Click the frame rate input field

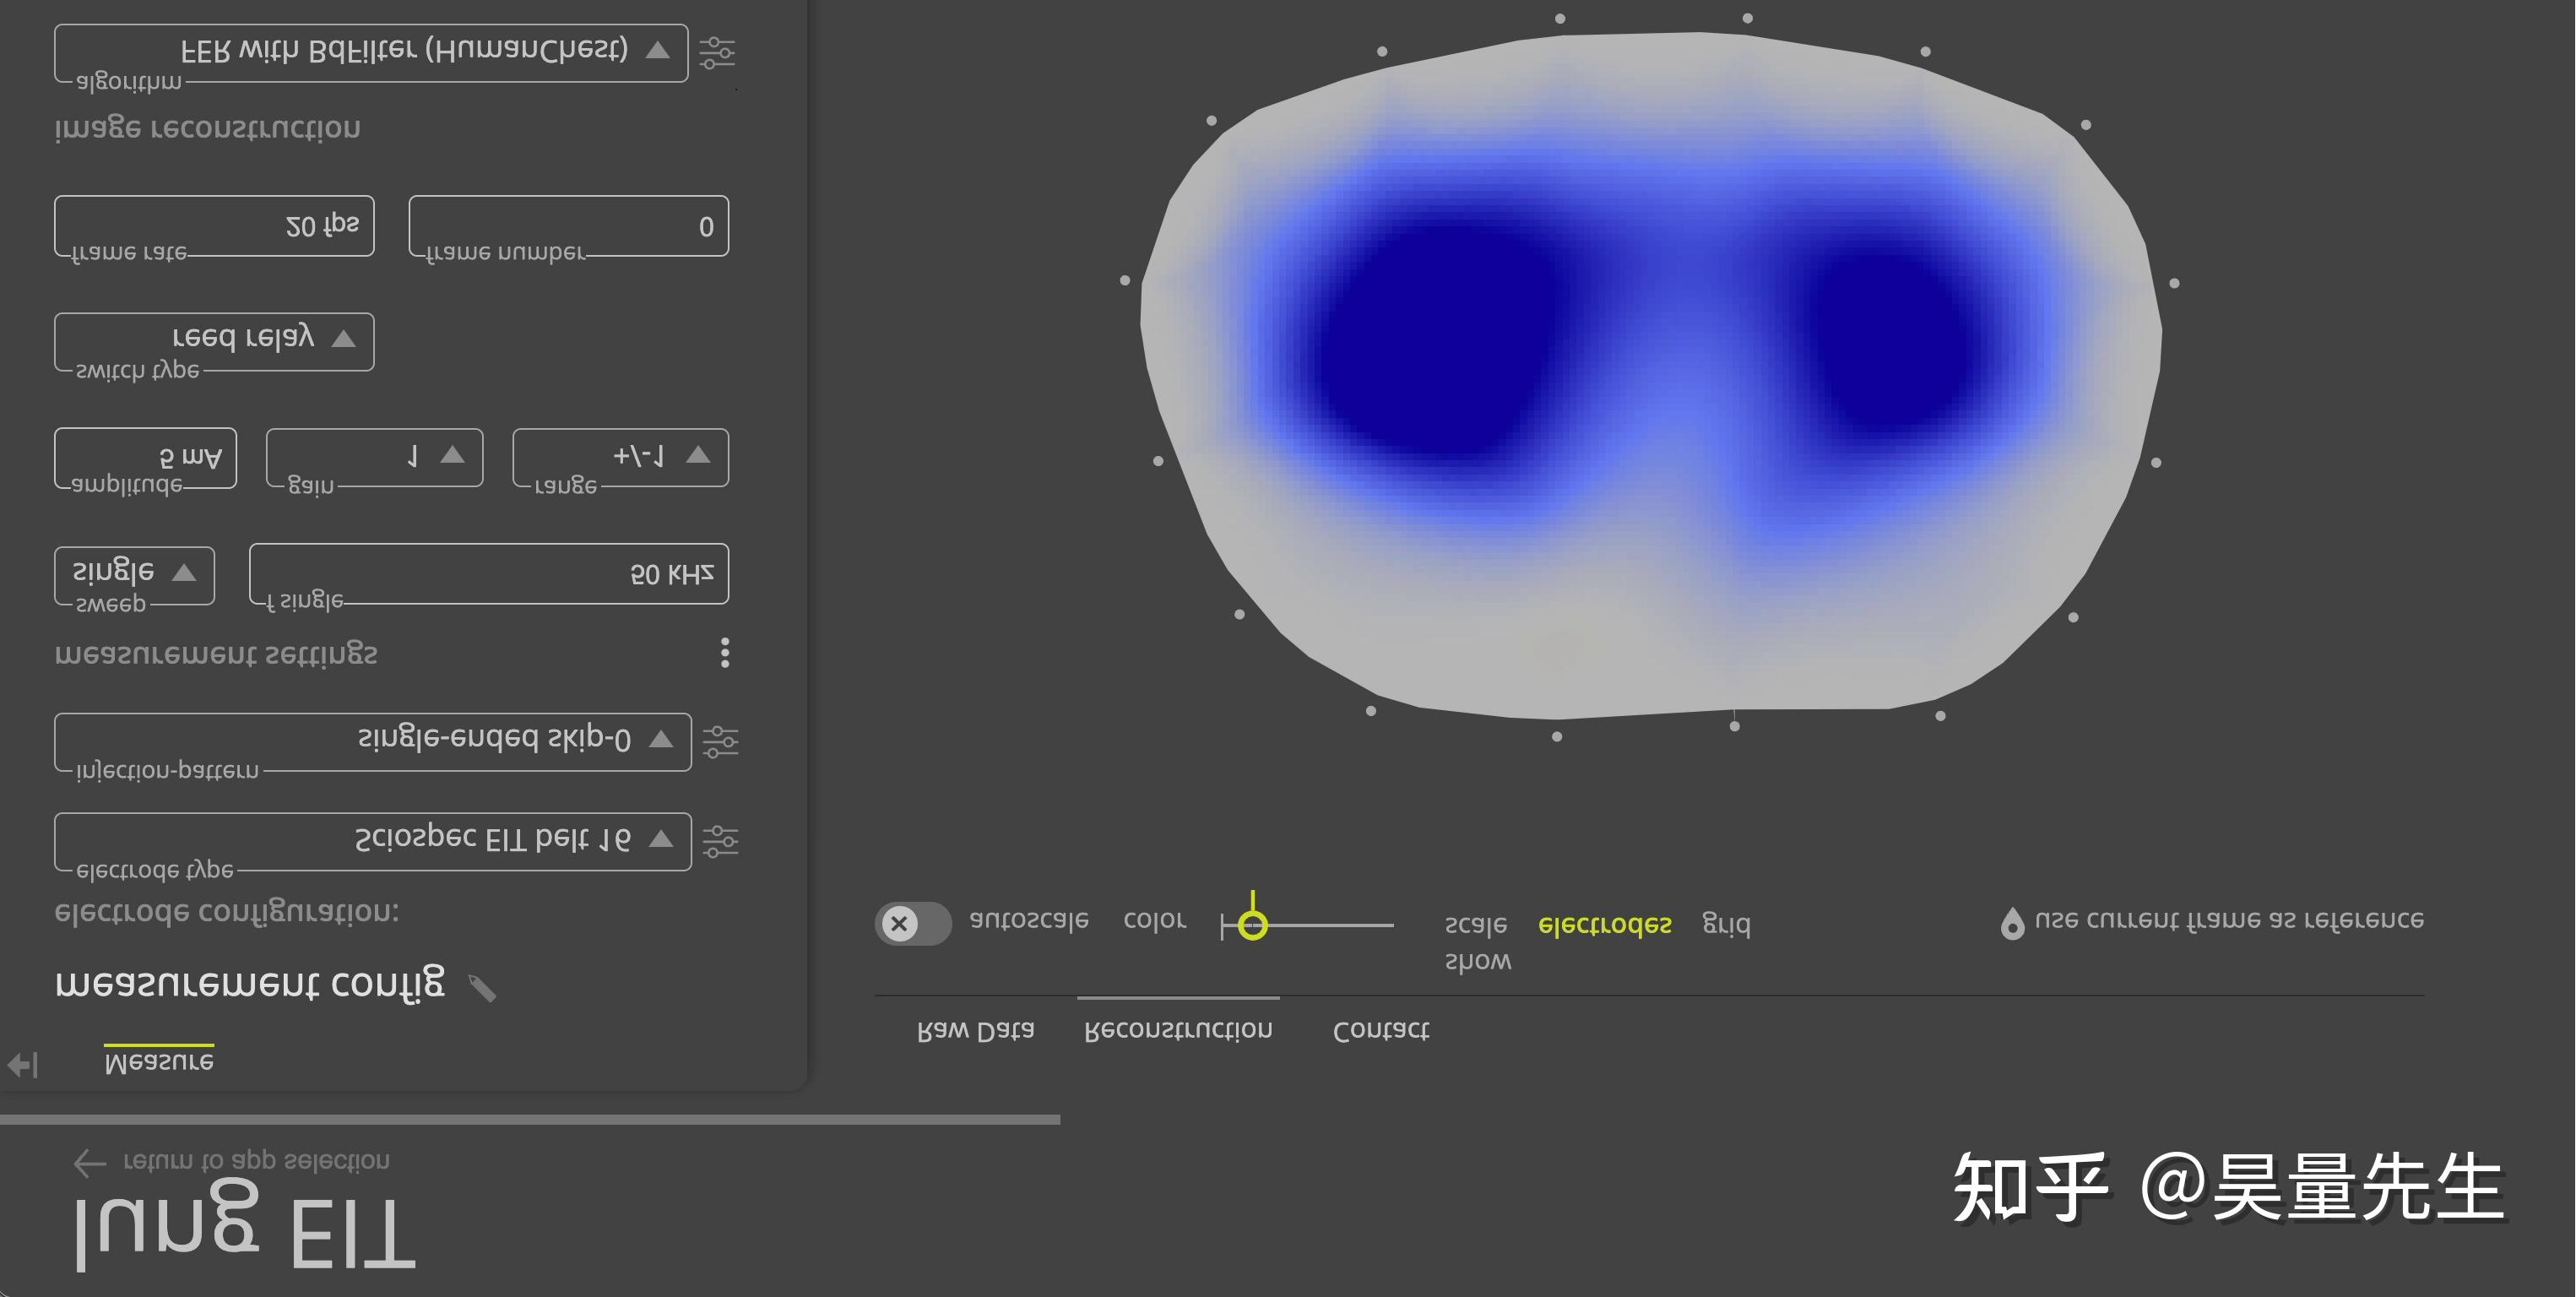click(214, 226)
